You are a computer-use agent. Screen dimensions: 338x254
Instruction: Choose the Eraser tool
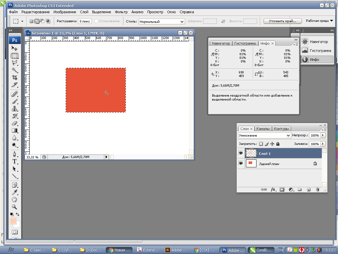tap(15, 123)
